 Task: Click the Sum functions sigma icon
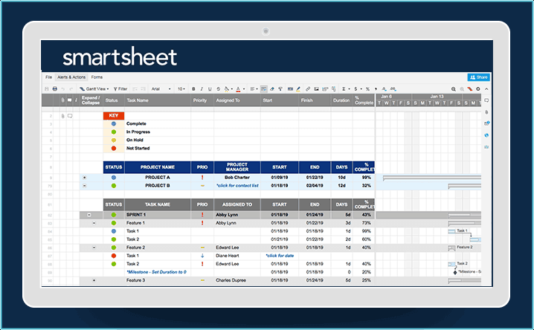click(x=344, y=88)
